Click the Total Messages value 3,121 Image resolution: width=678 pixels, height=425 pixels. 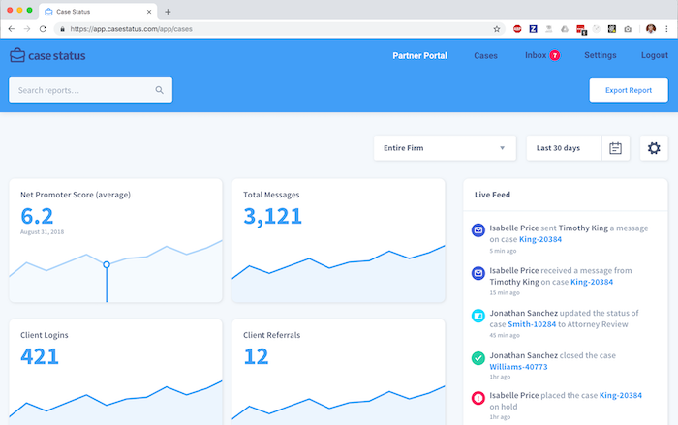[272, 216]
